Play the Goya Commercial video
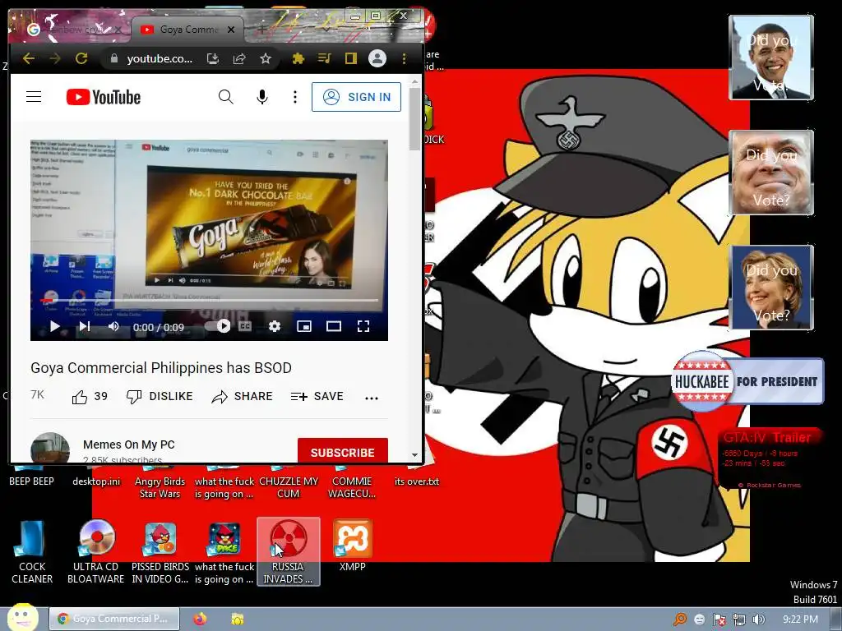842x631 pixels. [x=55, y=326]
